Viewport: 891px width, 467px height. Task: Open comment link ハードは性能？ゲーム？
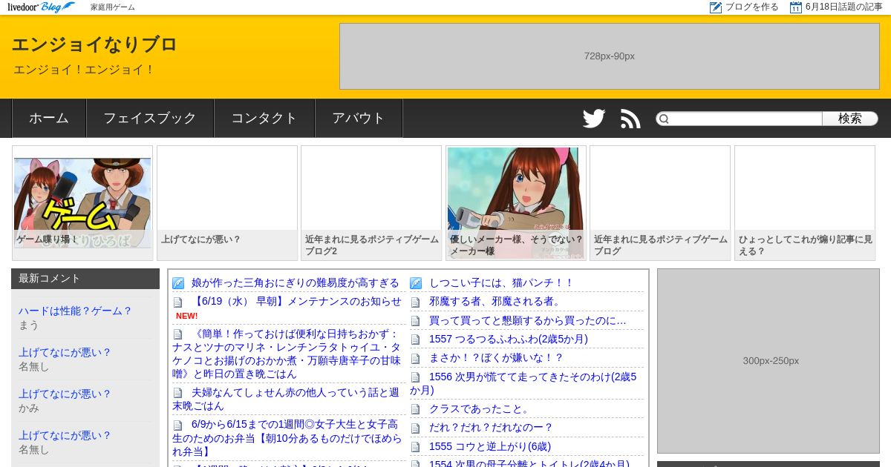coord(75,311)
